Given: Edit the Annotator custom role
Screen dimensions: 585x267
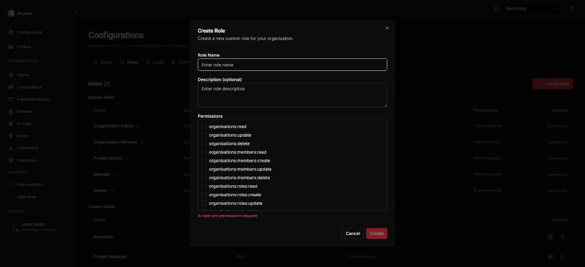Looking at the screenshot, I should pos(550,237).
